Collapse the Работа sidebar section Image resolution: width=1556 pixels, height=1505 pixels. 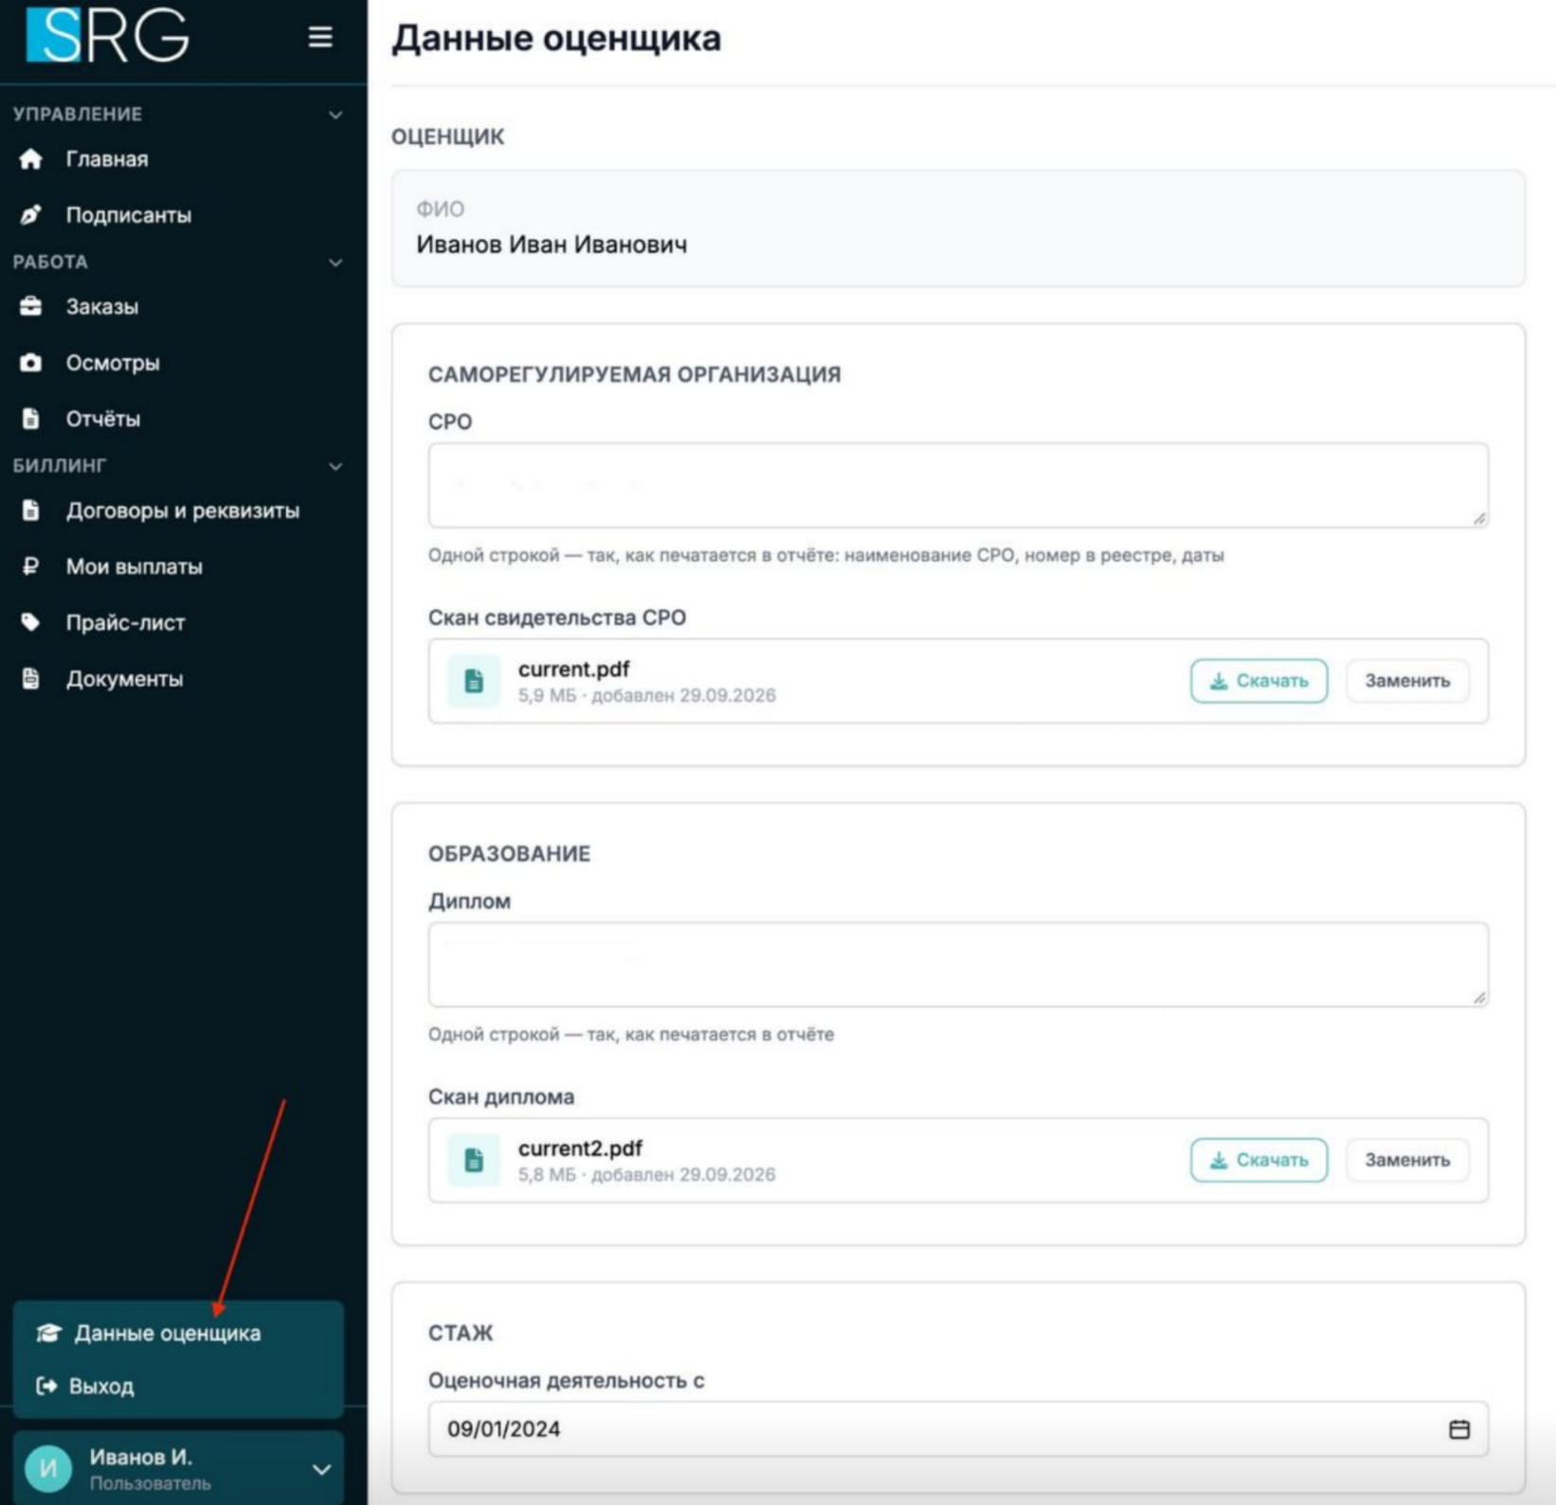tap(335, 263)
